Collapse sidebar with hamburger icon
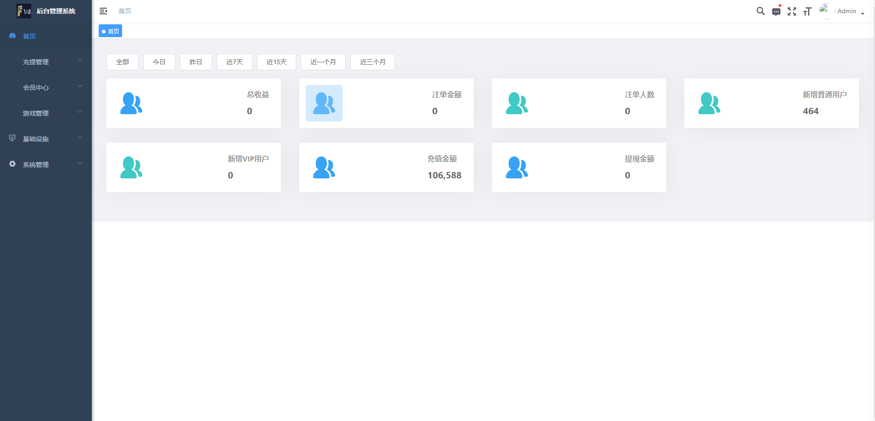 click(103, 11)
